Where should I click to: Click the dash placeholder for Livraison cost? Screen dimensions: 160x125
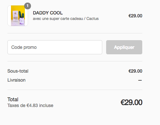pyautogui.click(x=140, y=80)
